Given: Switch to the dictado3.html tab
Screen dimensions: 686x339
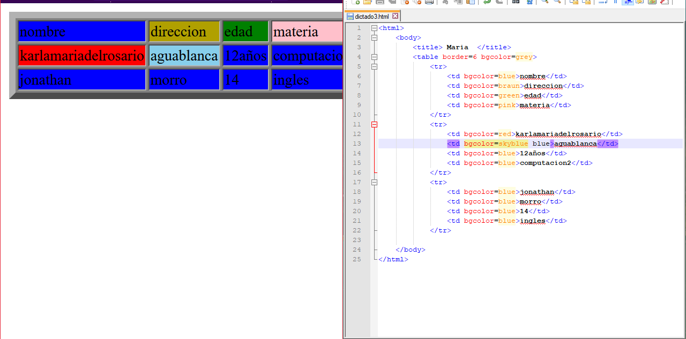Looking at the screenshot, I should click(x=372, y=16).
